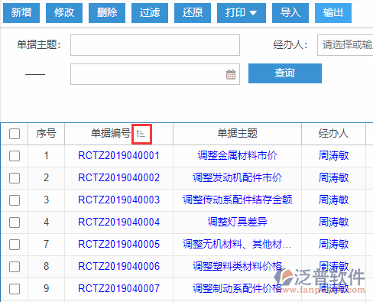Click the 新增 toolbar button
This screenshot has height=302, width=373.
point(21,13)
